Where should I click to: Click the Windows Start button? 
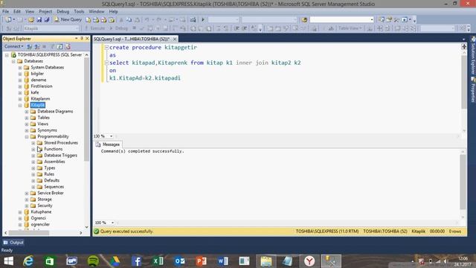tap(8, 261)
